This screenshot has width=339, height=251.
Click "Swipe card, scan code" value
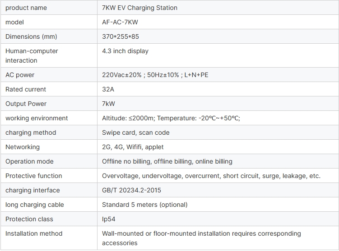pos(136,132)
